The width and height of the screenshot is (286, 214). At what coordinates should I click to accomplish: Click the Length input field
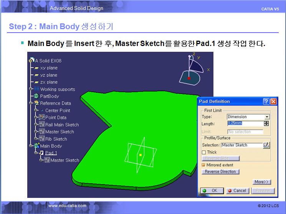point(245,123)
